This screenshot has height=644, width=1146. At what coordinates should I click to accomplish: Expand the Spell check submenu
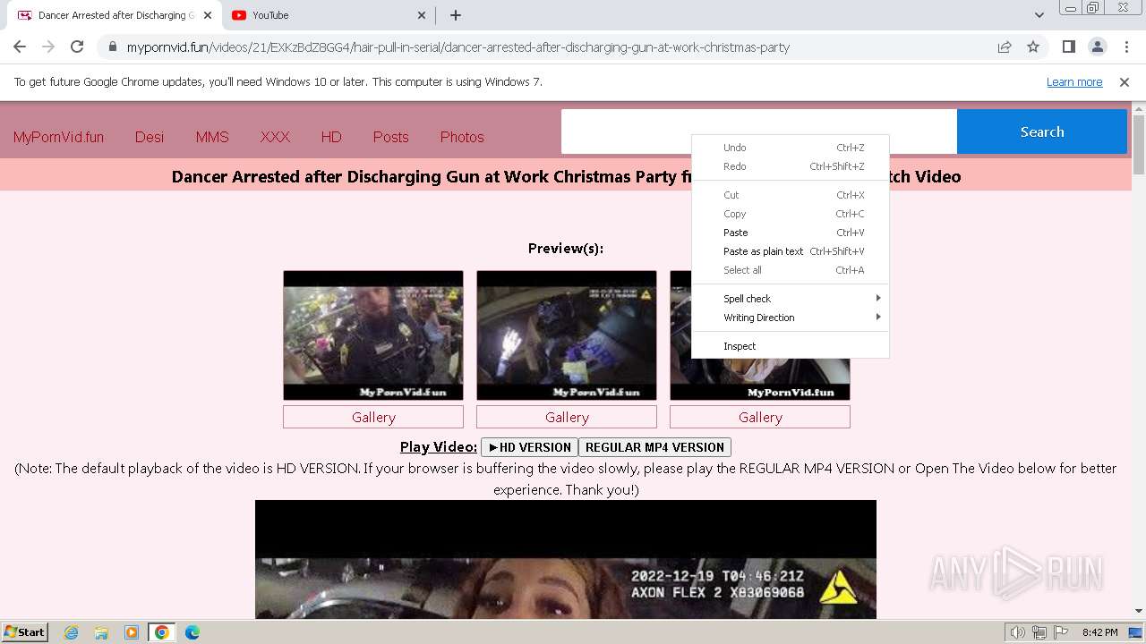[x=791, y=299]
